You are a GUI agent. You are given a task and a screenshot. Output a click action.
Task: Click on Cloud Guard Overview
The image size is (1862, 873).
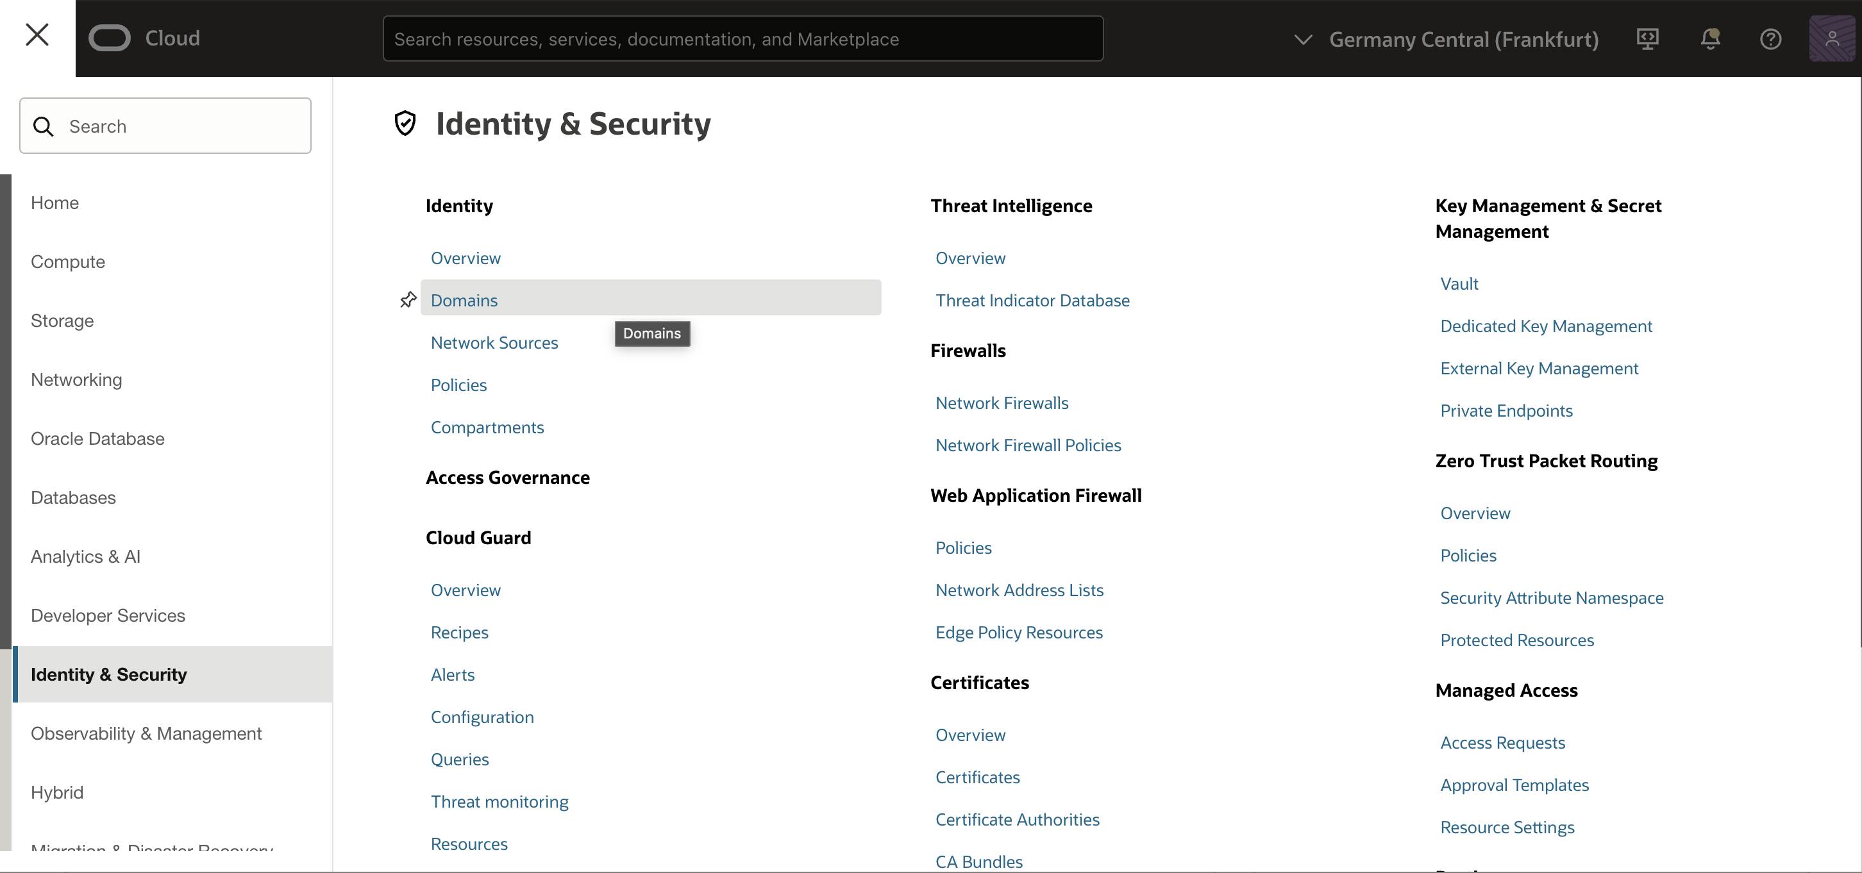465,589
